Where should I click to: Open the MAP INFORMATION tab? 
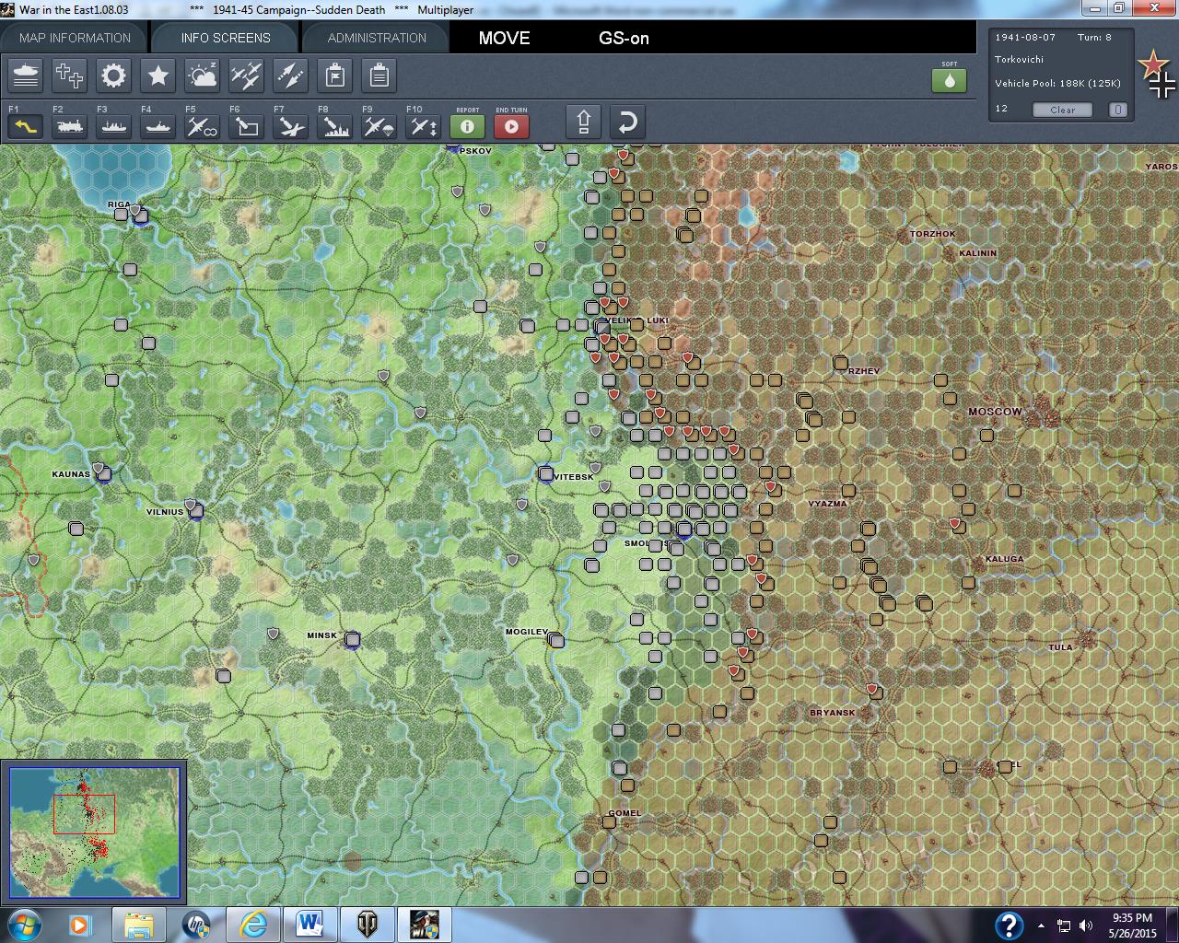coord(75,38)
